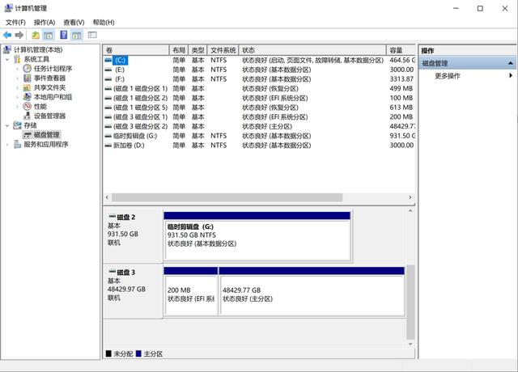Select 共享文件夹 icon in tree

point(27,87)
